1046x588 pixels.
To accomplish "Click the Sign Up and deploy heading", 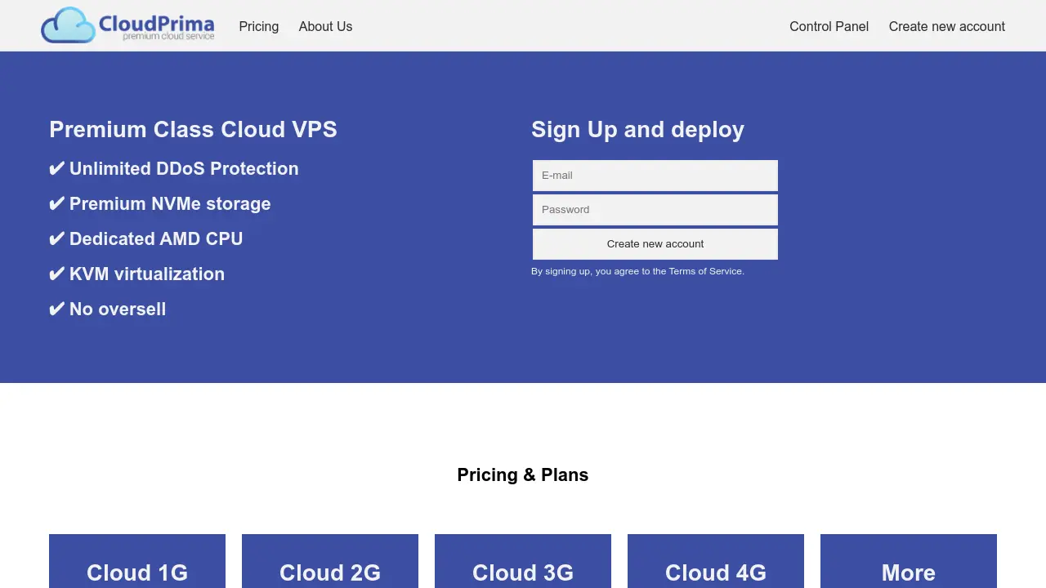I will pos(637,129).
